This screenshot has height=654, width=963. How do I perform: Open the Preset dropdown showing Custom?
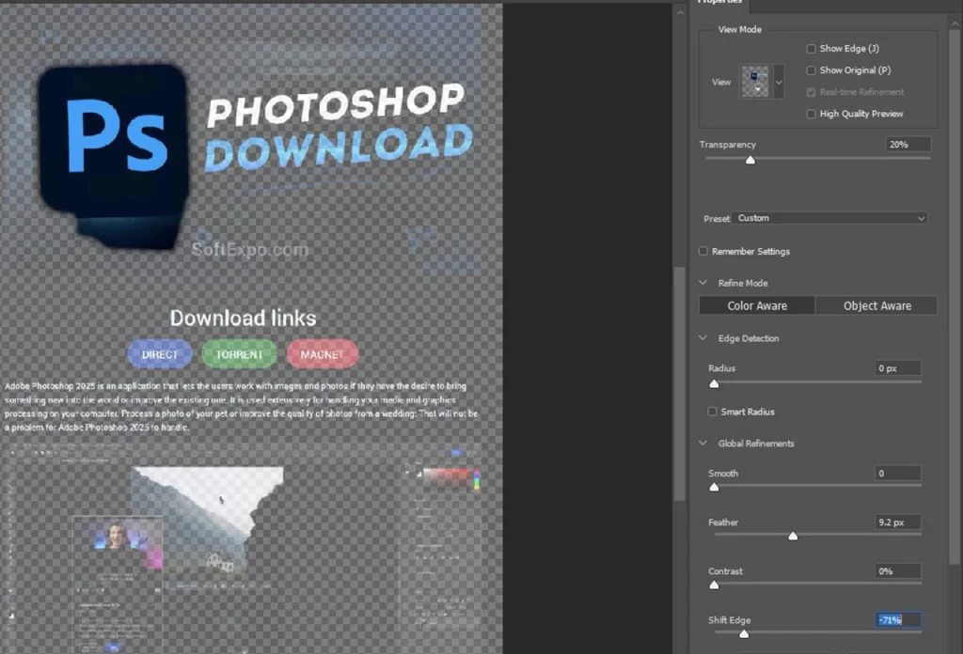[x=829, y=218]
